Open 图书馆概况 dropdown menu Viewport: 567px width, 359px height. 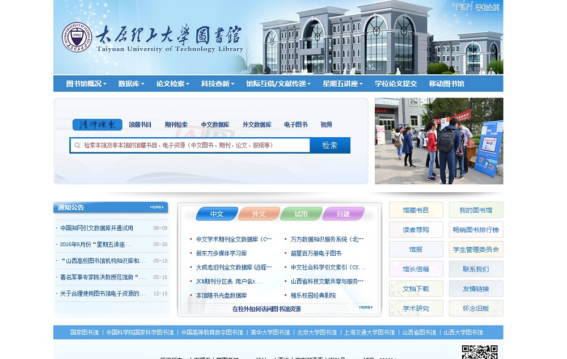pyautogui.click(x=86, y=84)
